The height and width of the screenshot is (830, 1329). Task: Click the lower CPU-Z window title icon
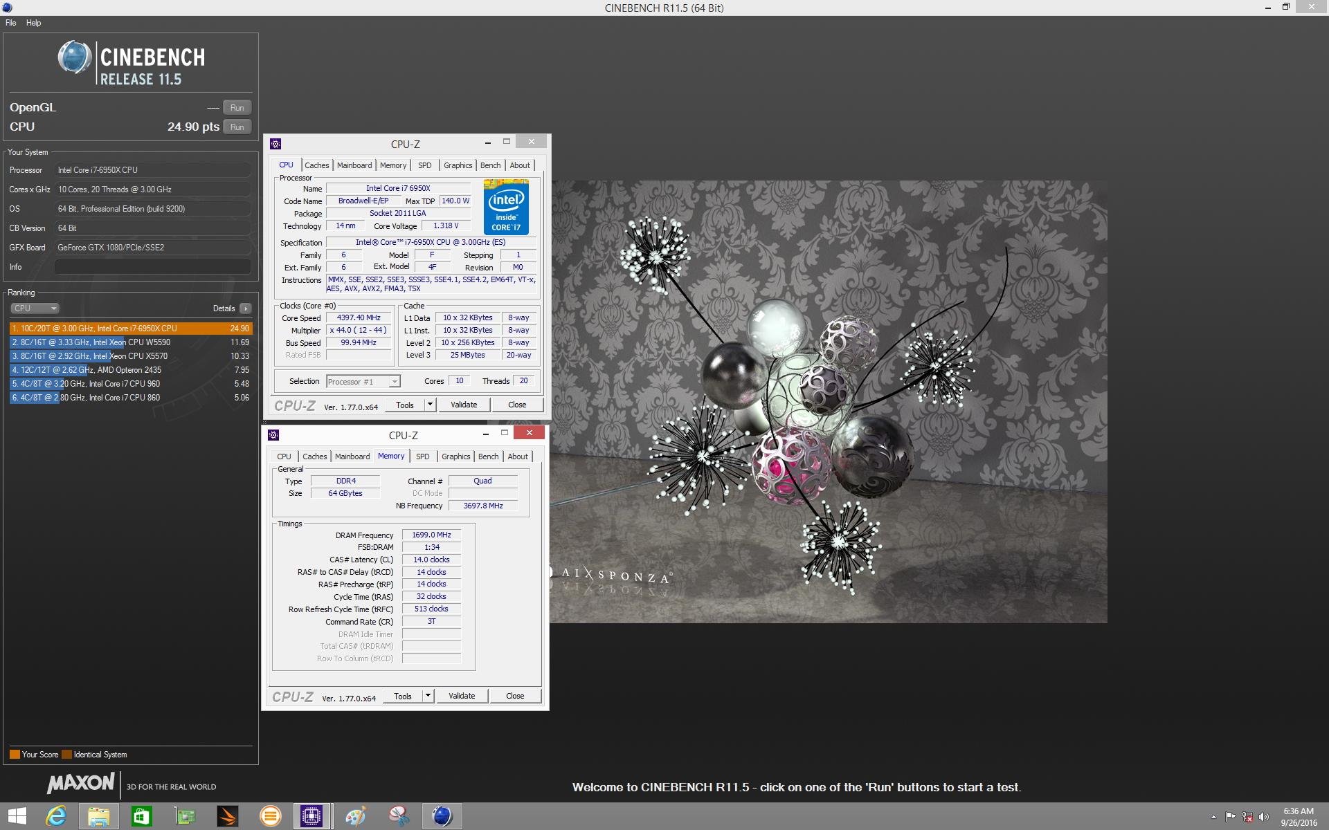click(x=273, y=435)
